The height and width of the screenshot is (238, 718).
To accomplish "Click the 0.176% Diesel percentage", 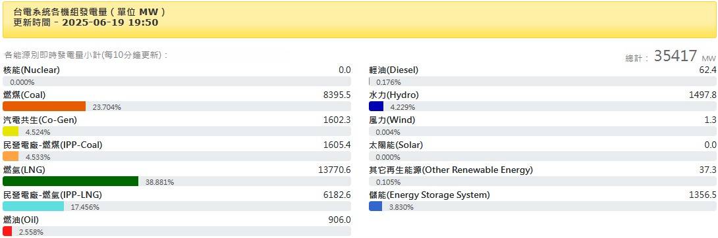I will [x=388, y=82].
